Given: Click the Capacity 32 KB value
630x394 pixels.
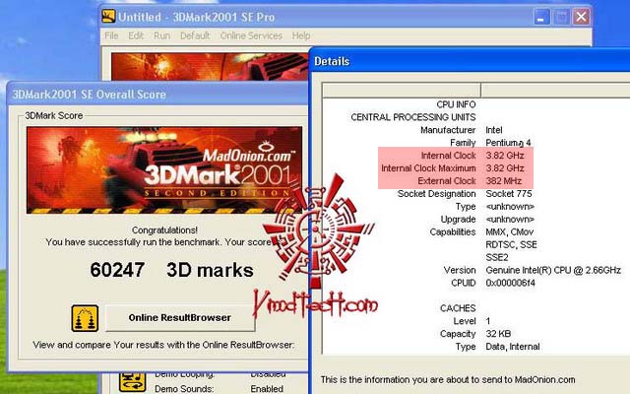Looking at the screenshot, I should pyautogui.click(x=498, y=334).
